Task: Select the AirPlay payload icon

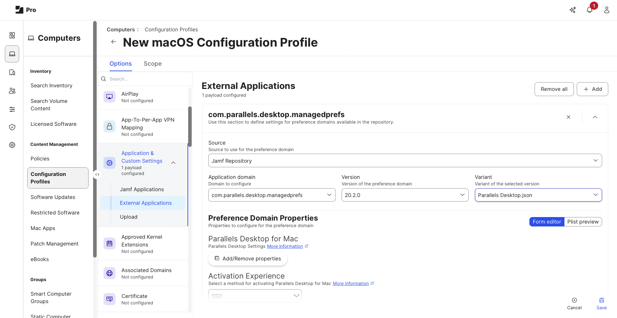Action: 109,96
